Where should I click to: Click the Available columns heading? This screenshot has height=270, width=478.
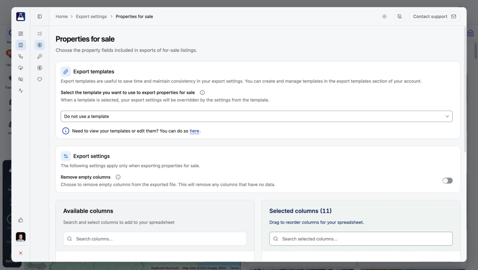(88, 211)
